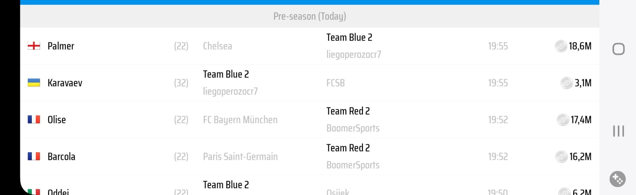
Task: Open FC Bayern München club page
Action: click(240, 120)
